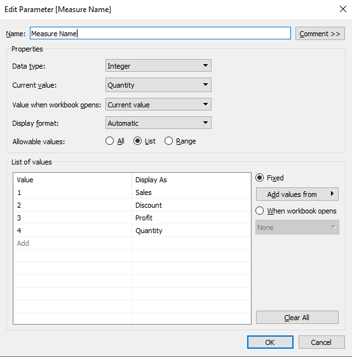Confirm the dialog with OK
Image resolution: width=352 pixels, height=357 pixels.
270,342
